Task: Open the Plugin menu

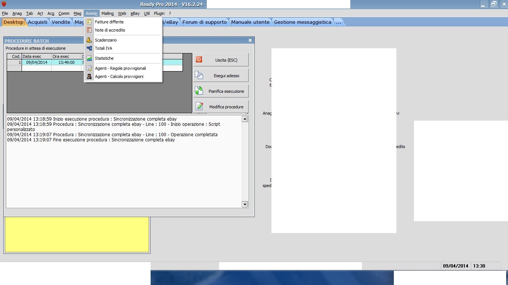Action: 159,13
